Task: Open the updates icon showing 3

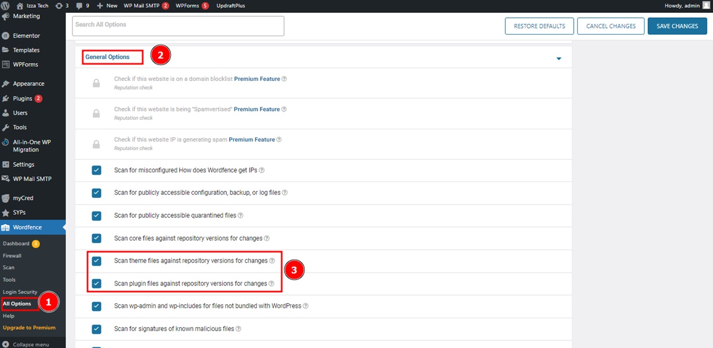Action: (x=62, y=6)
